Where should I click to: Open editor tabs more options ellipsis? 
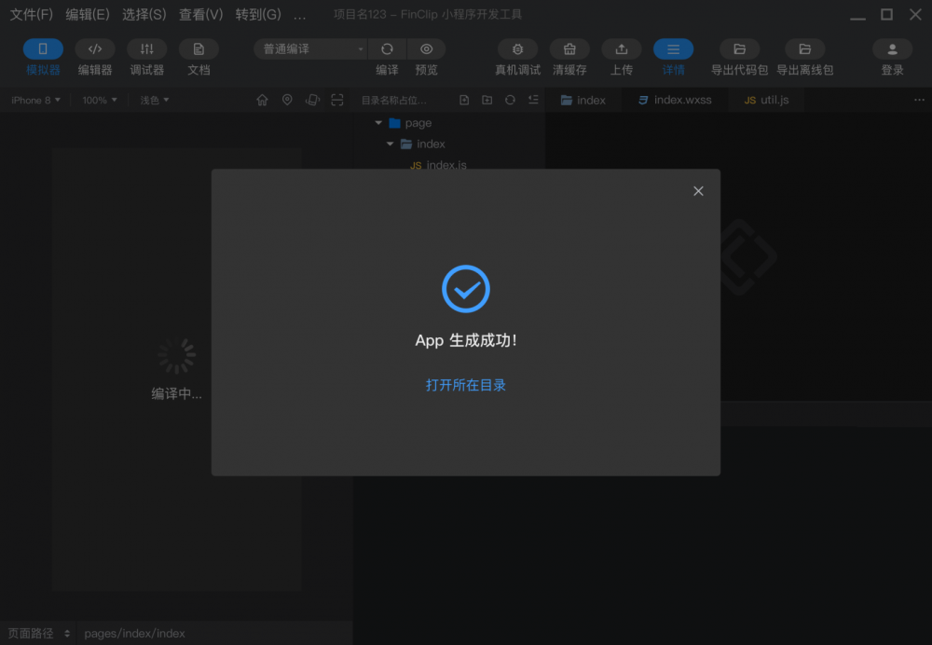pos(919,100)
